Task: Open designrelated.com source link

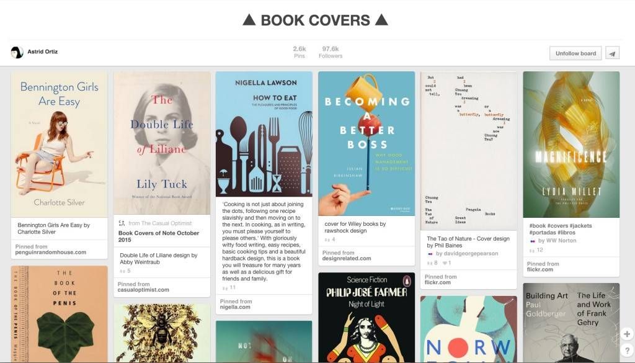Action: (x=347, y=258)
